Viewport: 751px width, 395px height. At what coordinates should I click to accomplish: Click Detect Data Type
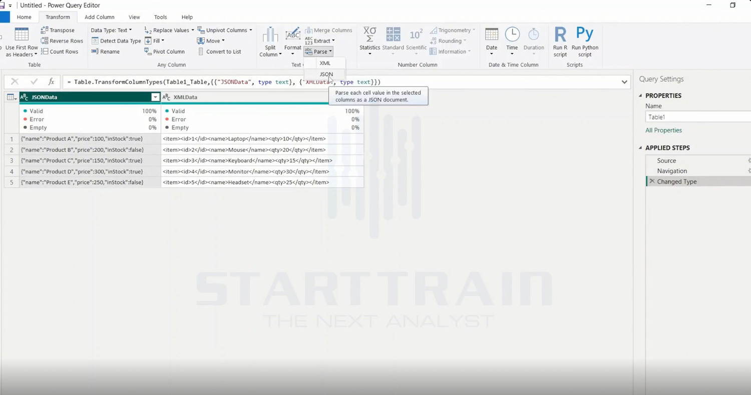(x=116, y=41)
